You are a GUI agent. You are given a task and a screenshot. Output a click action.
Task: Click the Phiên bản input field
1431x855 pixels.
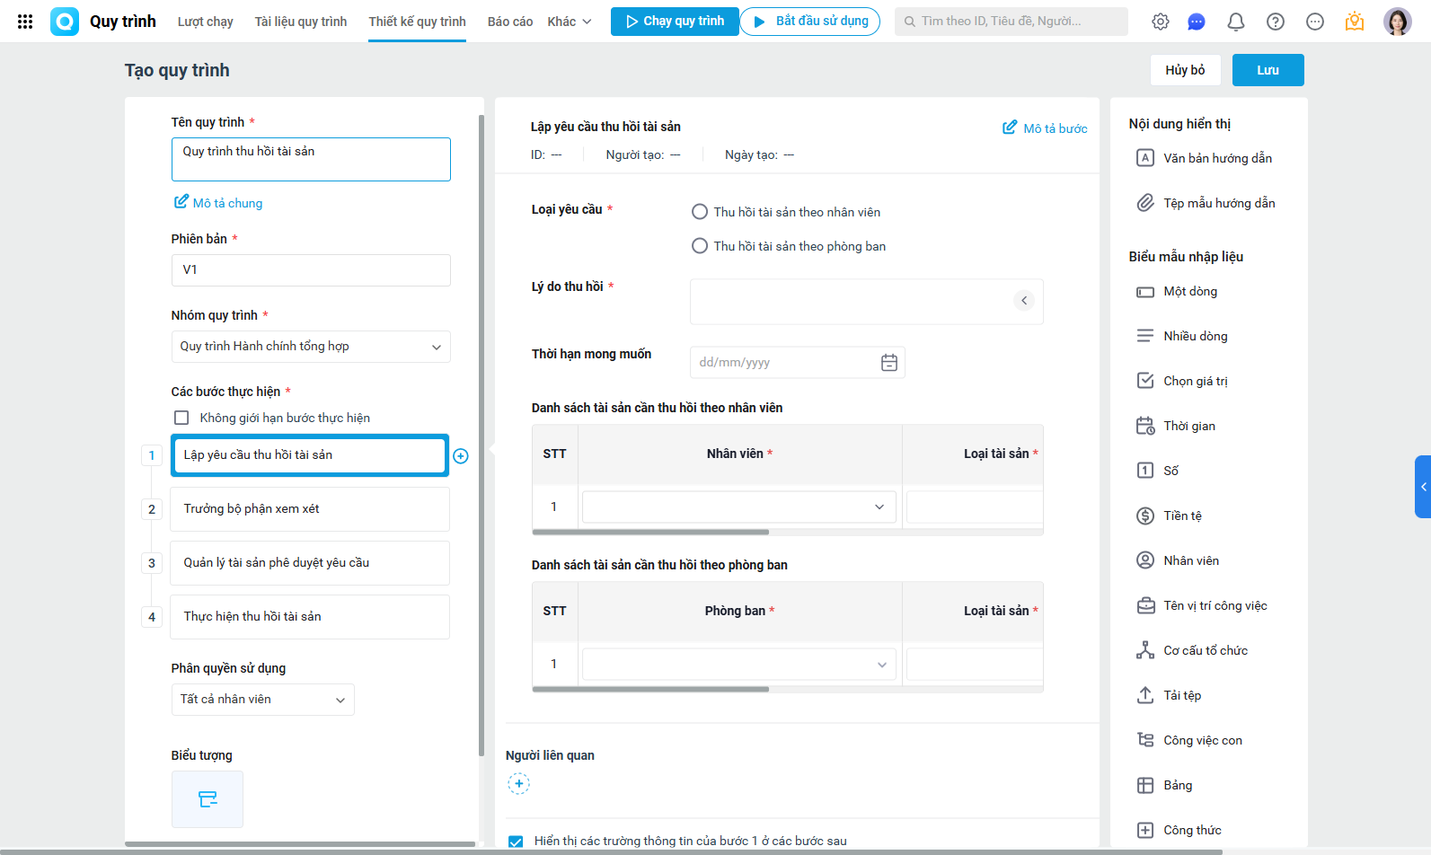pos(311,270)
